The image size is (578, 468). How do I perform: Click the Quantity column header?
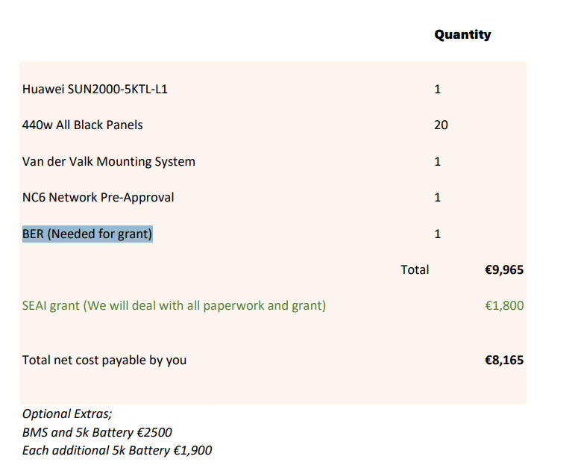pyautogui.click(x=462, y=34)
